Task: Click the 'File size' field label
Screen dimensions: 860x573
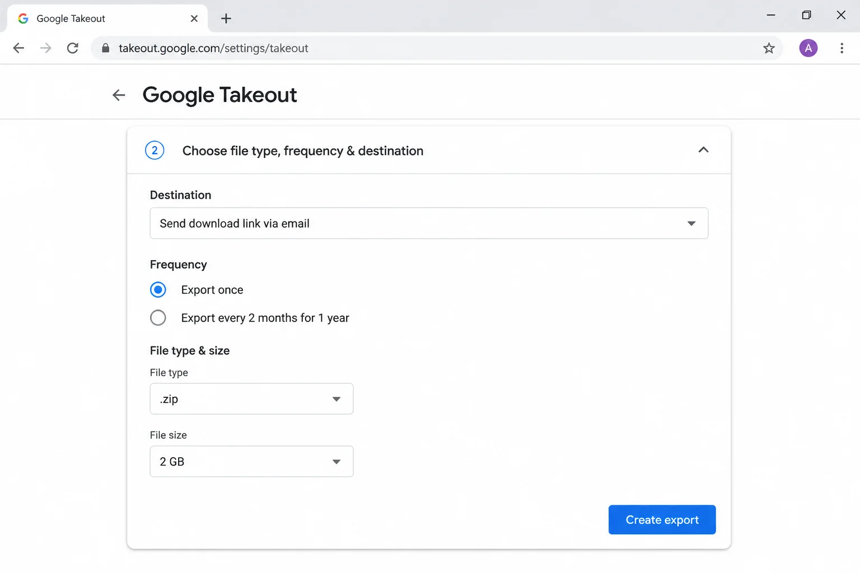Action: coord(169,435)
